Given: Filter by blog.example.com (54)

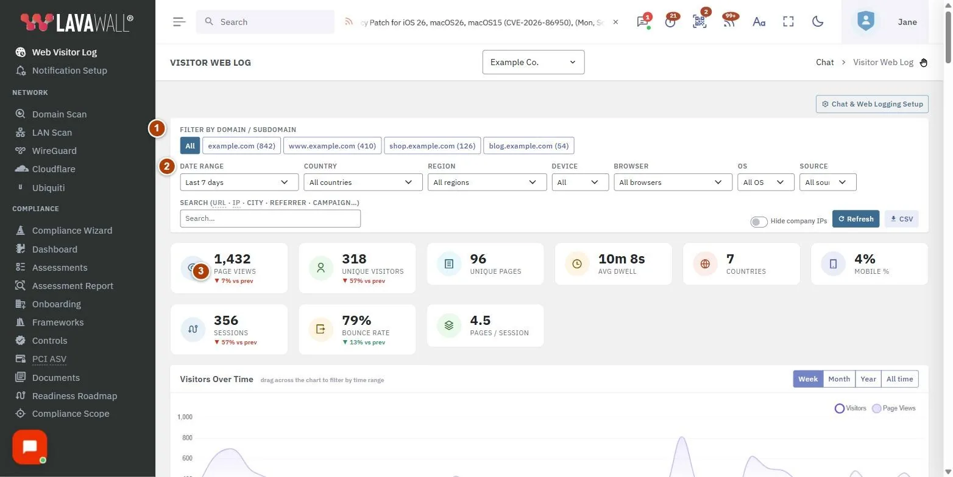Looking at the screenshot, I should (529, 146).
